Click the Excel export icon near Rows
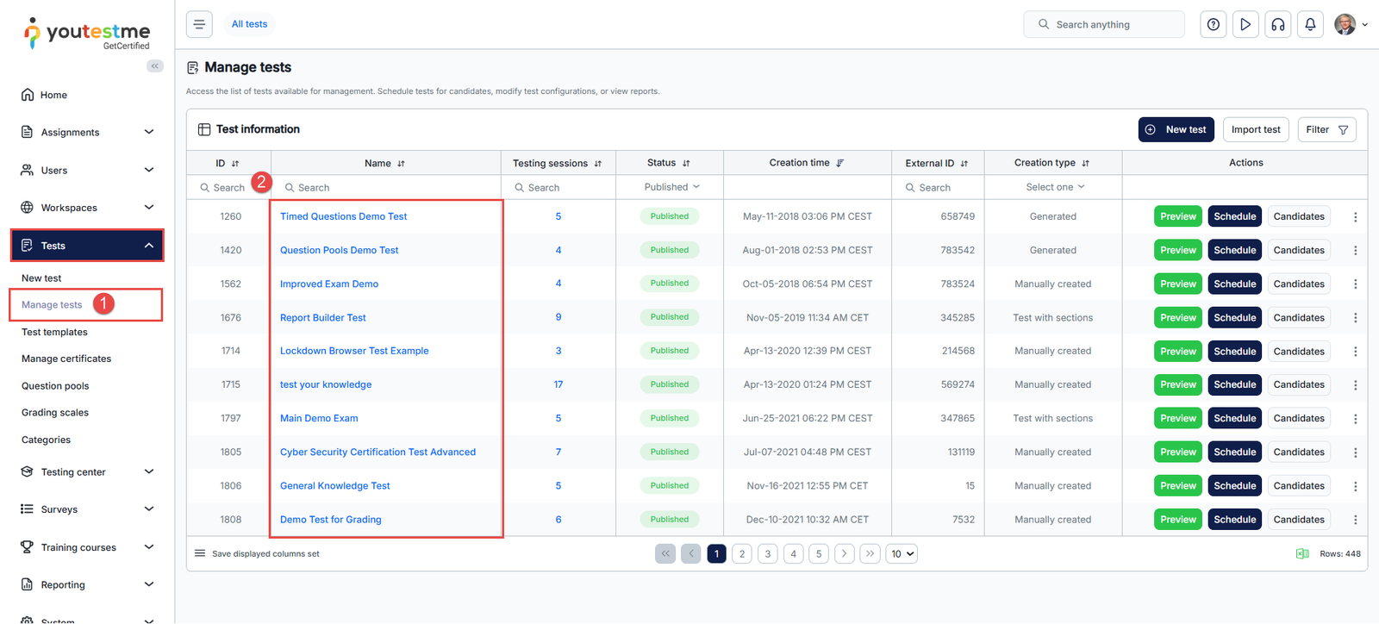Image resolution: width=1379 pixels, height=624 pixels. point(1302,554)
